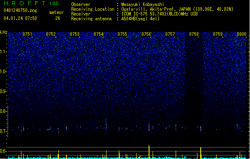
Task: Click the date stamp 04.01.24 07:50
Action: point(20,18)
